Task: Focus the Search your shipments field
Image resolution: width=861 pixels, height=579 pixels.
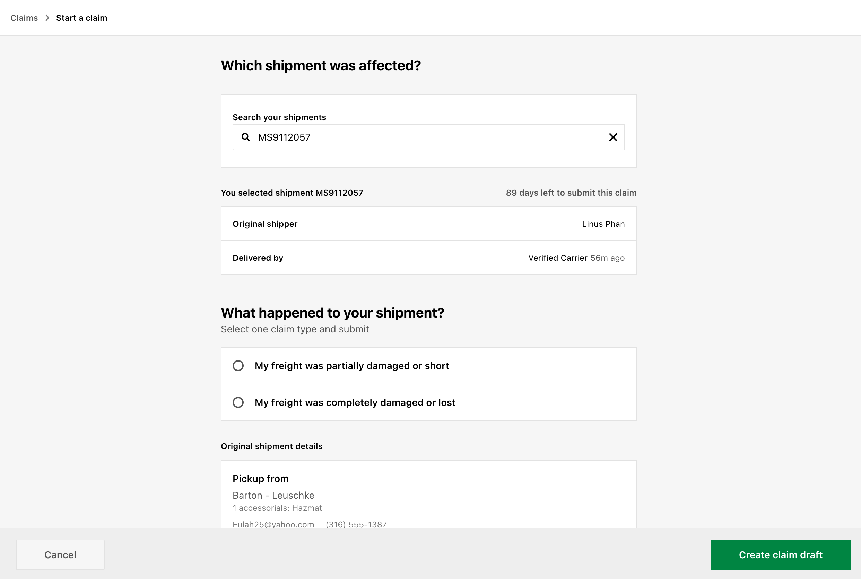Action: 428,137
